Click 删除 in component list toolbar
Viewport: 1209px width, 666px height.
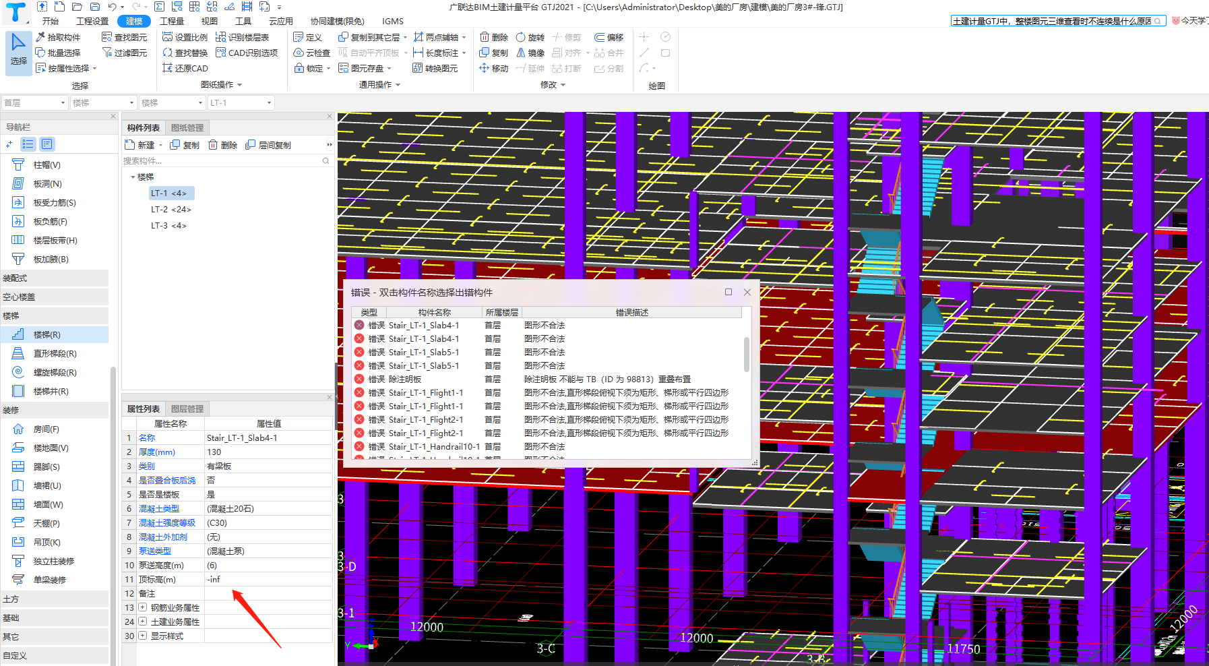pos(222,145)
